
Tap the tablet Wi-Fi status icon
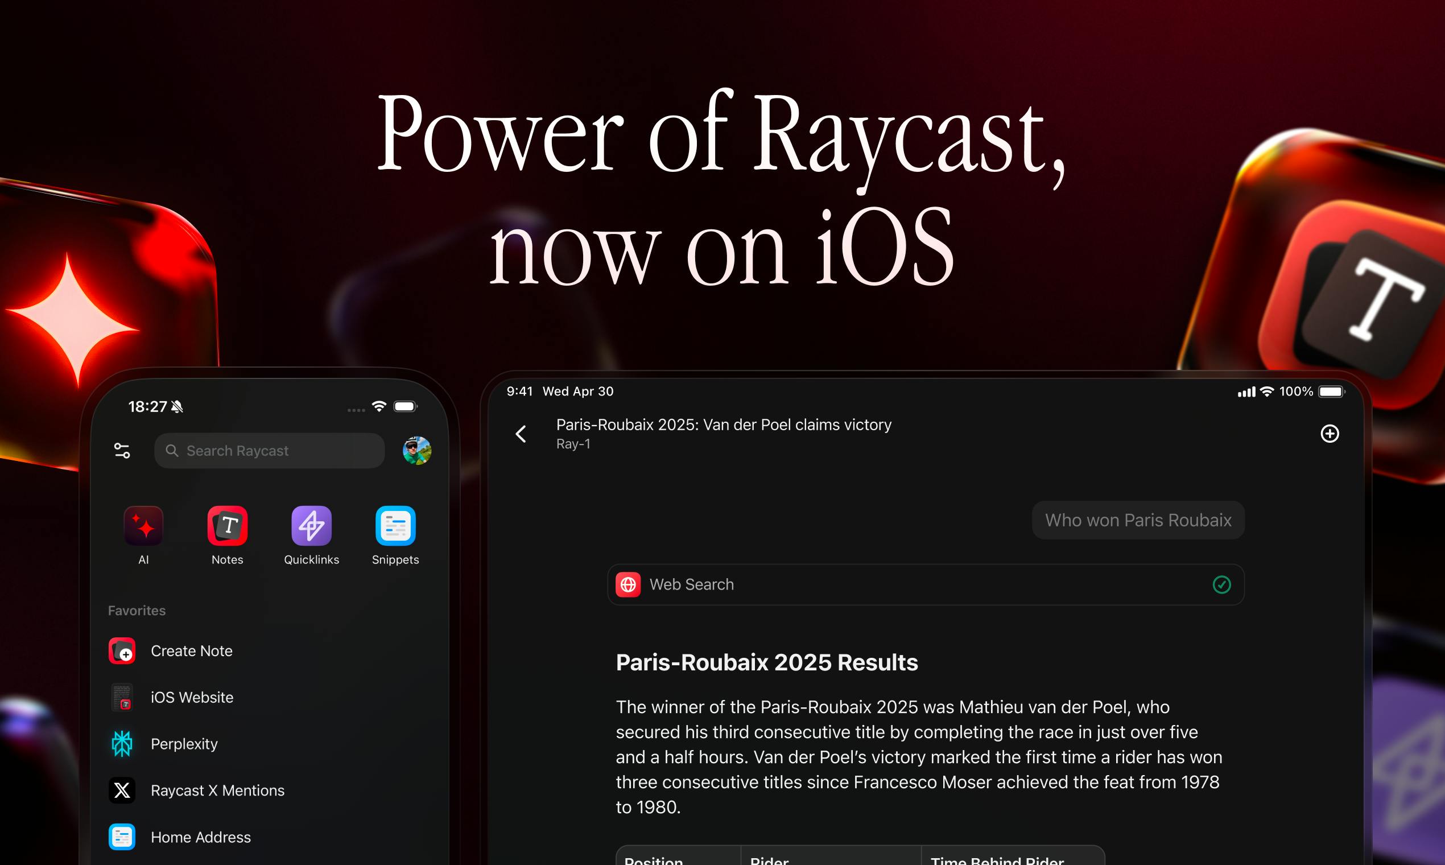click(x=1267, y=391)
